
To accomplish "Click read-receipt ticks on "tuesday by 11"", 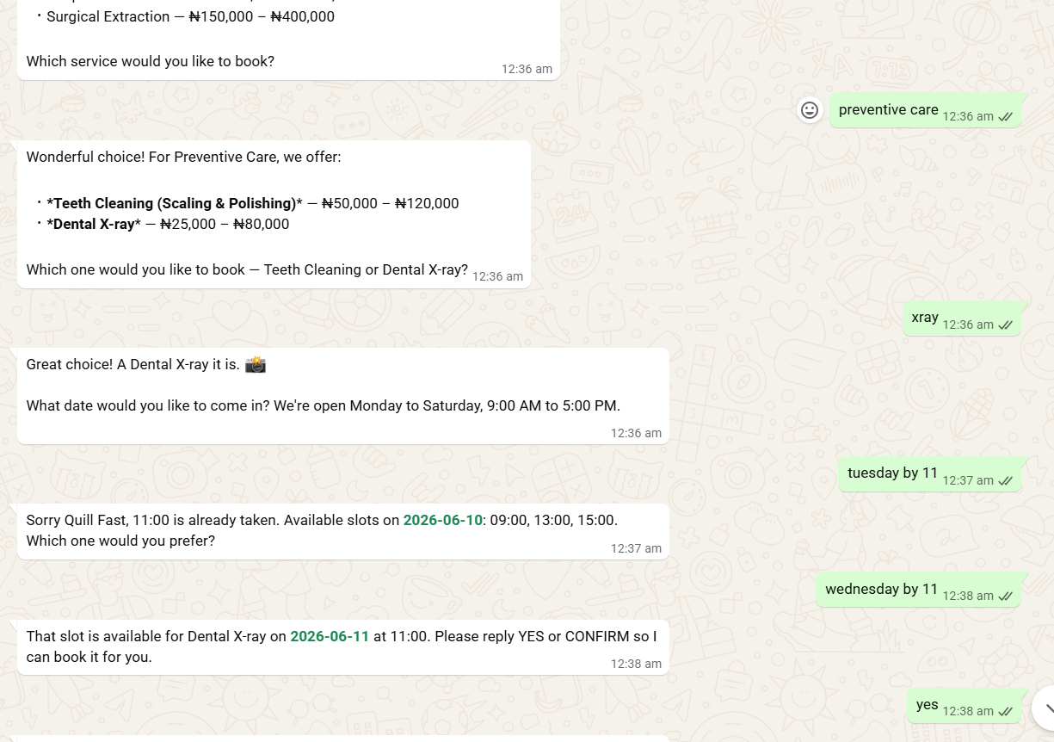I will pos(1005,481).
